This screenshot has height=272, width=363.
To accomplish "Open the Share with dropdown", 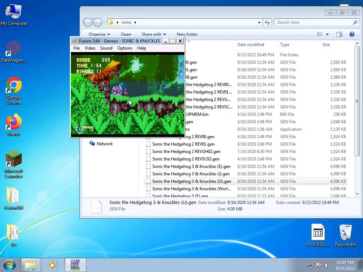I will pyautogui.click(x=154, y=34).
